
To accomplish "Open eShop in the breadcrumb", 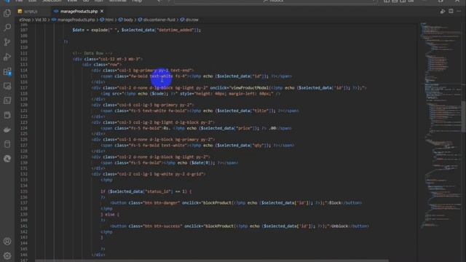I will tap(25, 20).
